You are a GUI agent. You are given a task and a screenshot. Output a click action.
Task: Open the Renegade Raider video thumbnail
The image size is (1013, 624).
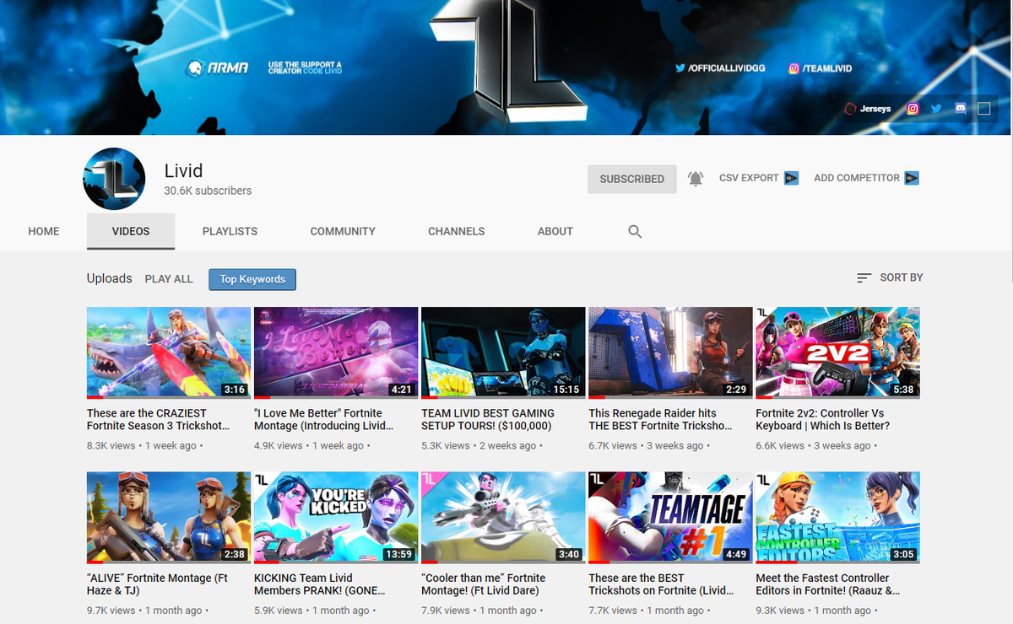(670, 352)
